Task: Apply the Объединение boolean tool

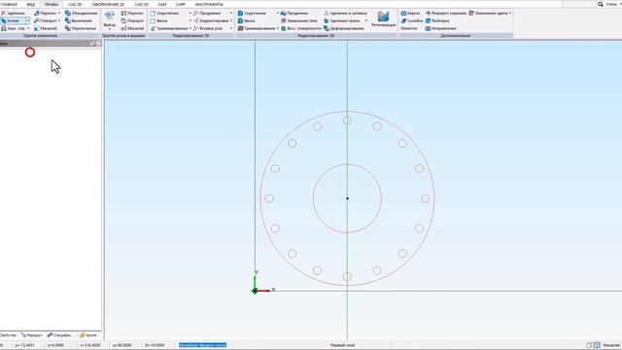Action: [x=81, y=13]
